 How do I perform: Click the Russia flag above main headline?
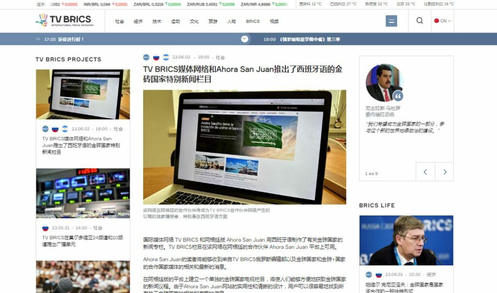(x=156, y=57)
